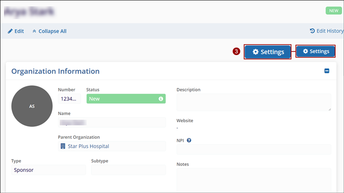Viewport: 344px width, 193px height.
Task: Click info icon in New status field
Action: point(161,98)
